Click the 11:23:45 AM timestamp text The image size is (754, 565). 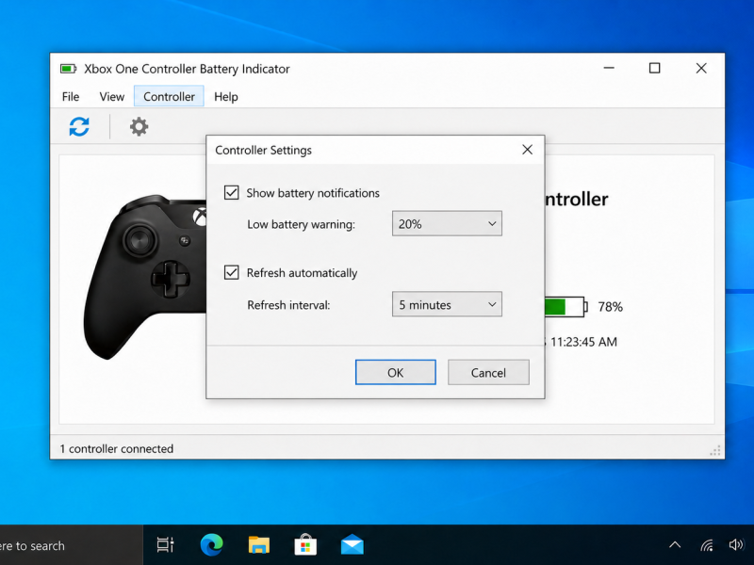click(x=583, y=342)
